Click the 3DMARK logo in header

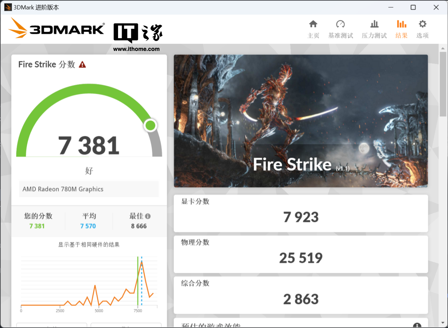(57, 28)
